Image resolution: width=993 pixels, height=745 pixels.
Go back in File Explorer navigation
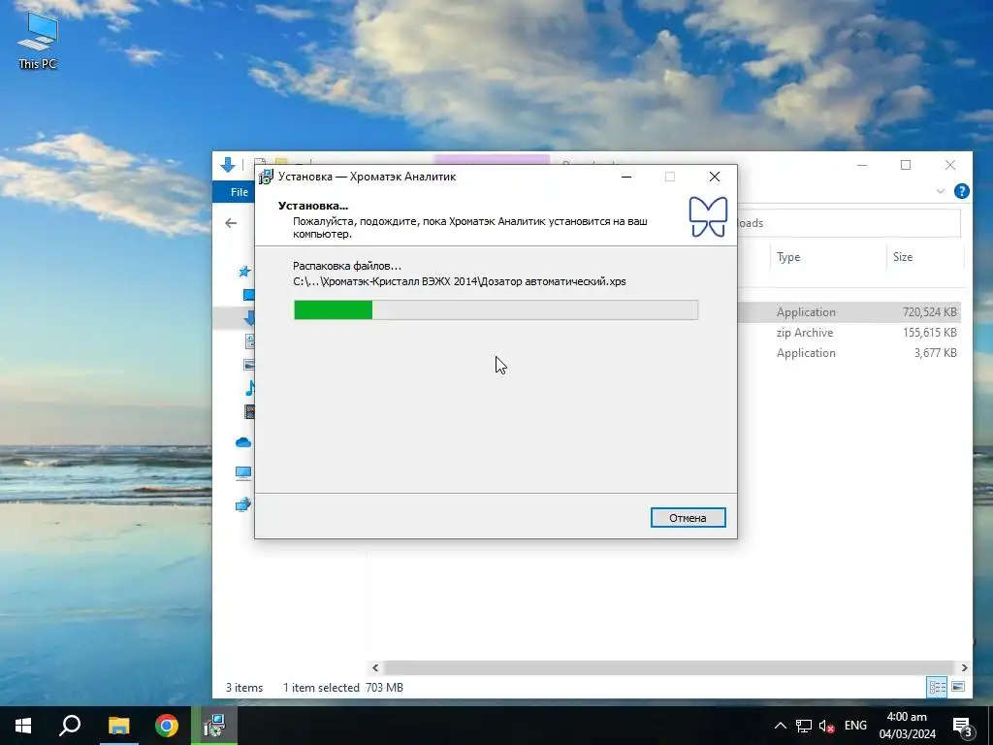point(231,223)
